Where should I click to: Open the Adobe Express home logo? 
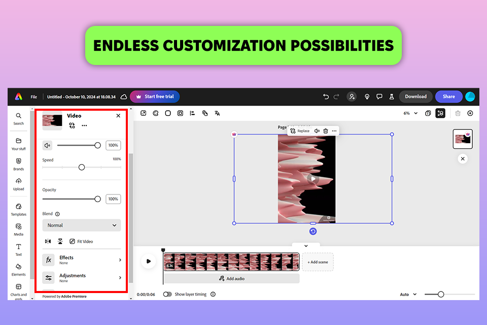pyautogui.click(x=19, y=96)
